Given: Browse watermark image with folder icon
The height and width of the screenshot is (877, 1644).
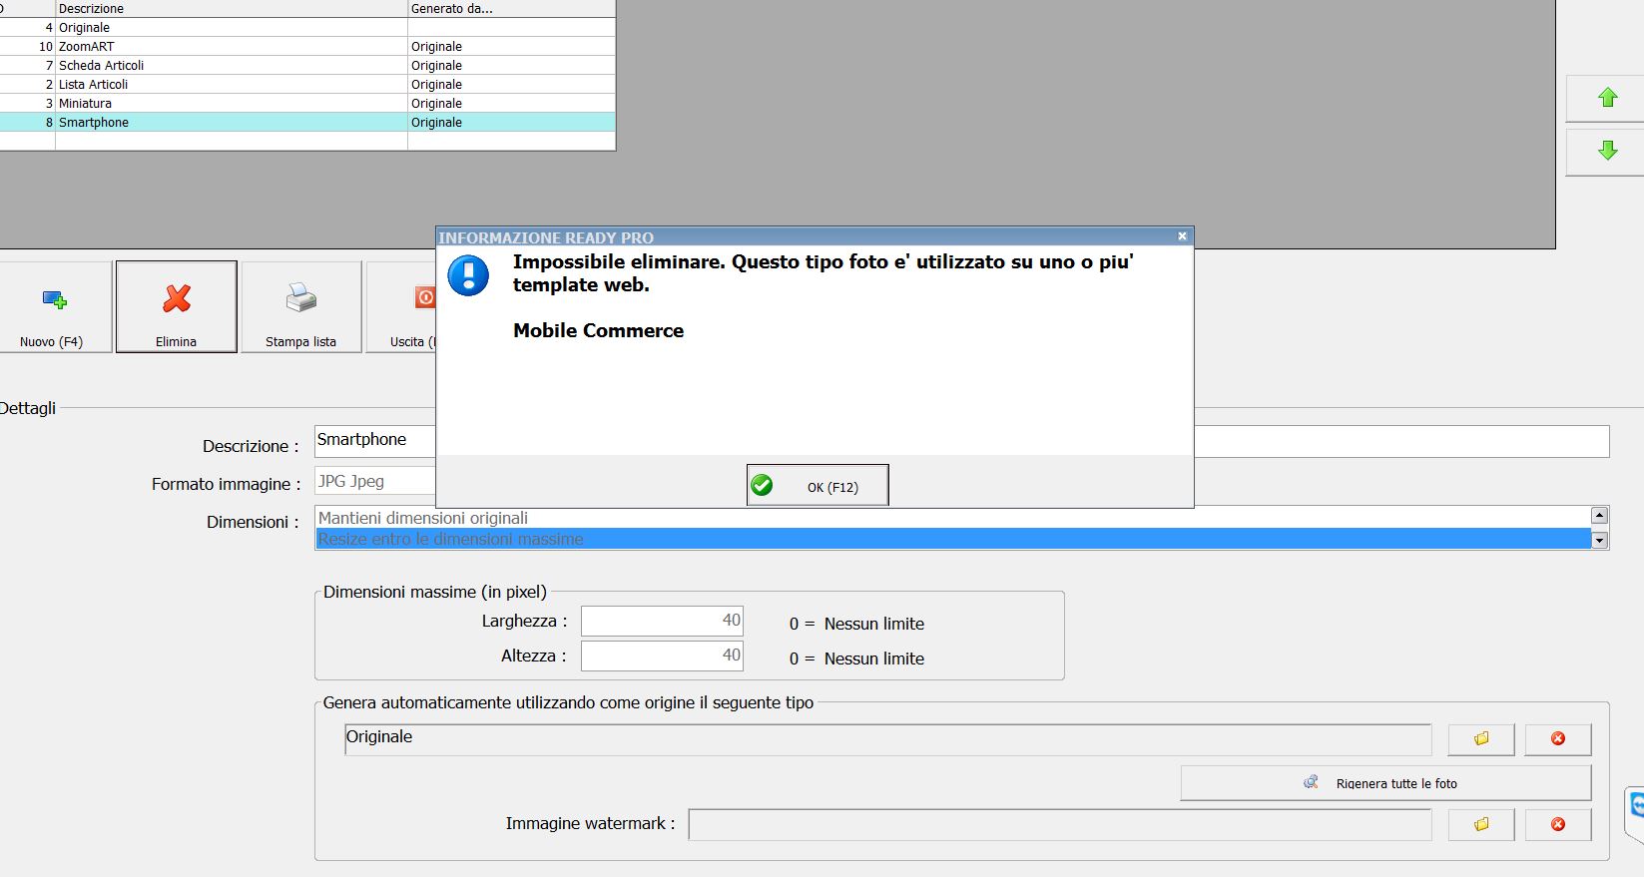Looking at the screenshot, I should coord(1481,824).
